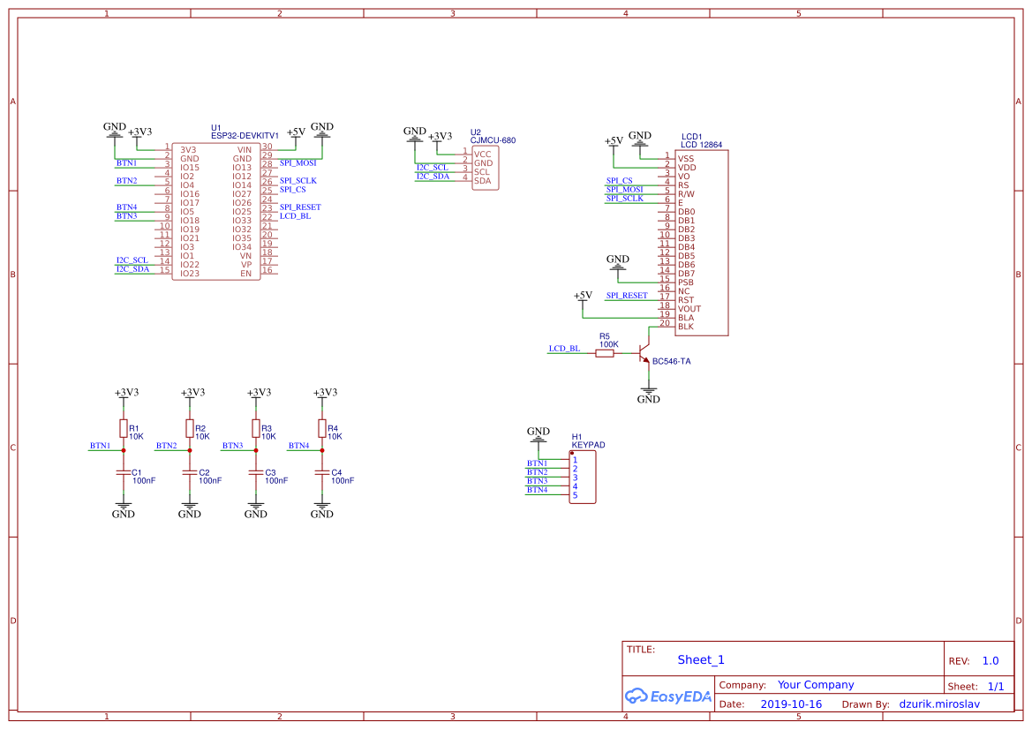
Task: Select the SPI_RESET net label at LCD RST pin
Action: pos(627,296)
